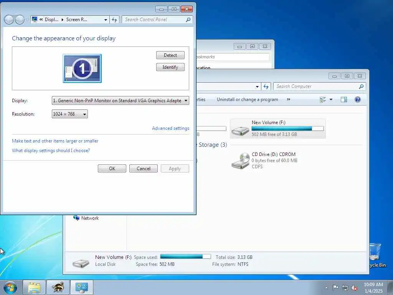This screenshot has width=393, height=295.
Task: Click the New Volume (F:) capacity bar
Action: coord(287,128)
